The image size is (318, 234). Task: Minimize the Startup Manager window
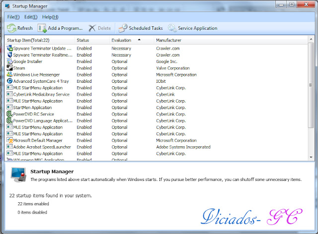(281, 4)
